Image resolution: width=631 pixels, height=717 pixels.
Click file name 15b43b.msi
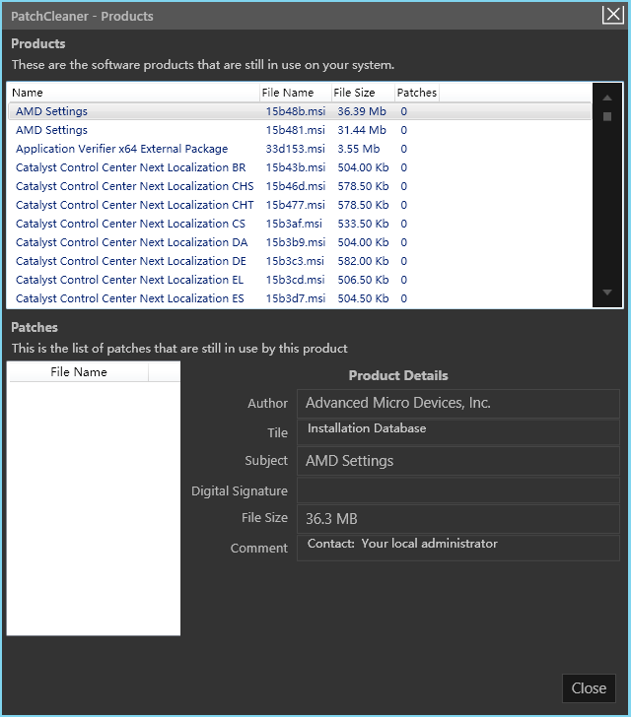tap(296, 167)
